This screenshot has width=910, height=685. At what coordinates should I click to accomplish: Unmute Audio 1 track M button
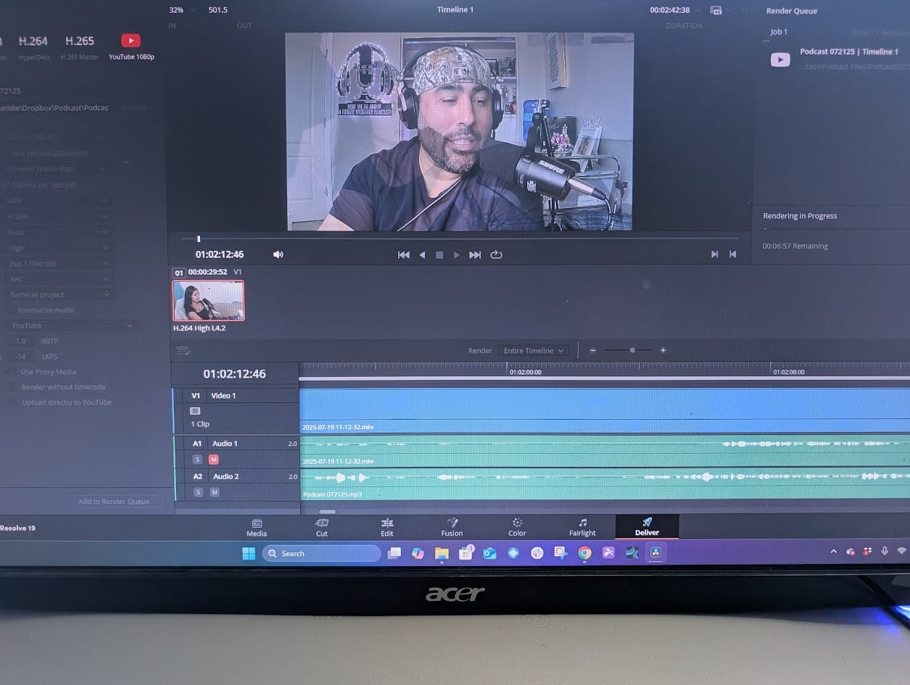[x=214, y=460]
